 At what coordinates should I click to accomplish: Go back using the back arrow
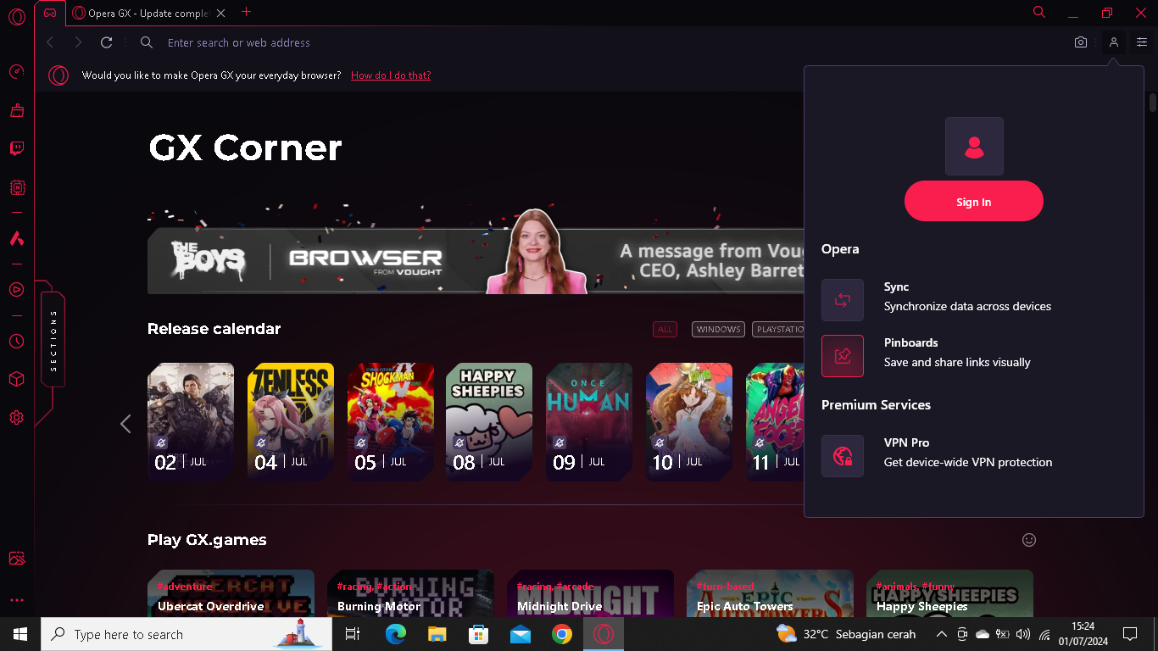50,42
